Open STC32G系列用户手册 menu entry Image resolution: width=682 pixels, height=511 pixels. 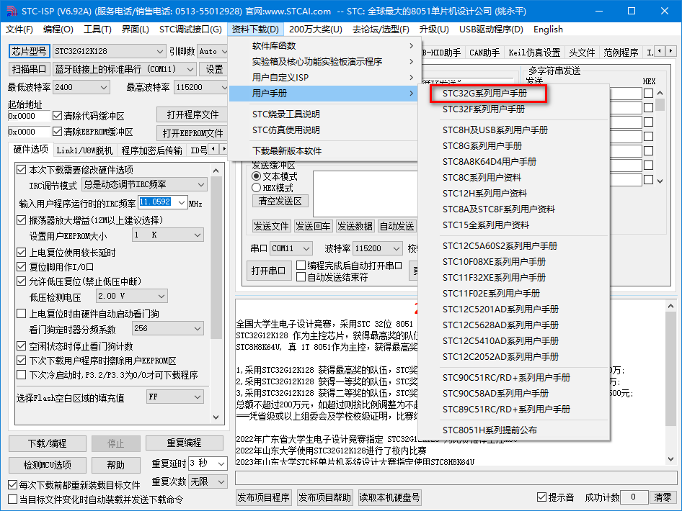(484, 94)
